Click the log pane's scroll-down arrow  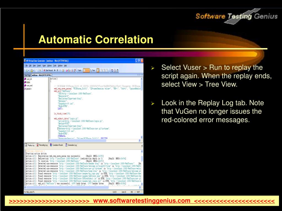click(142, 184)
